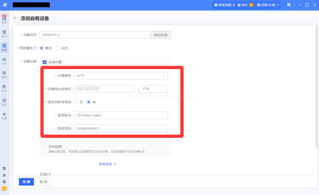
Task: Open the 发现 discover sidebar icon
Action: 4,102
